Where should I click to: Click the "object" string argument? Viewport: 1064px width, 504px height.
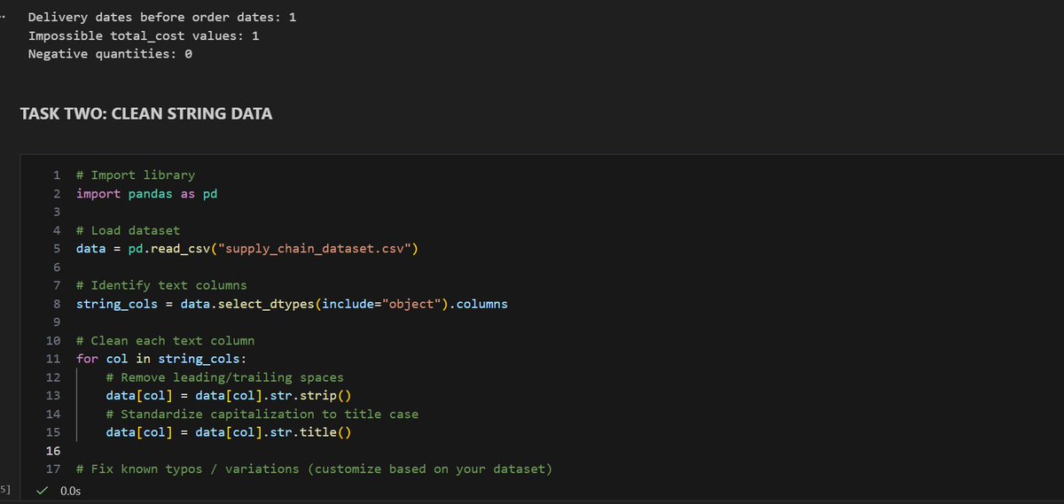[x=411, y=304]
